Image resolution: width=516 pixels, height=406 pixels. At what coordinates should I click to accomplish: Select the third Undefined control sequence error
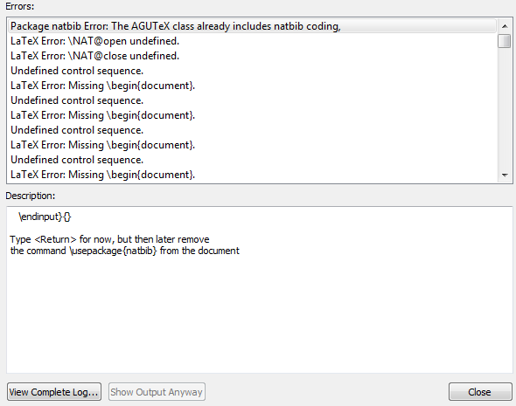252,130
